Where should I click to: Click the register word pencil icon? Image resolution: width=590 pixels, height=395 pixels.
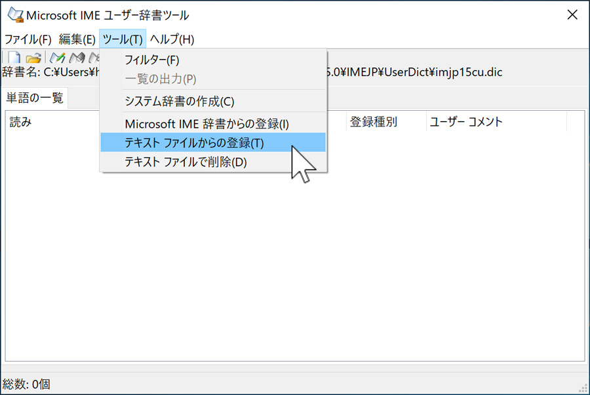tap(58, 58)
